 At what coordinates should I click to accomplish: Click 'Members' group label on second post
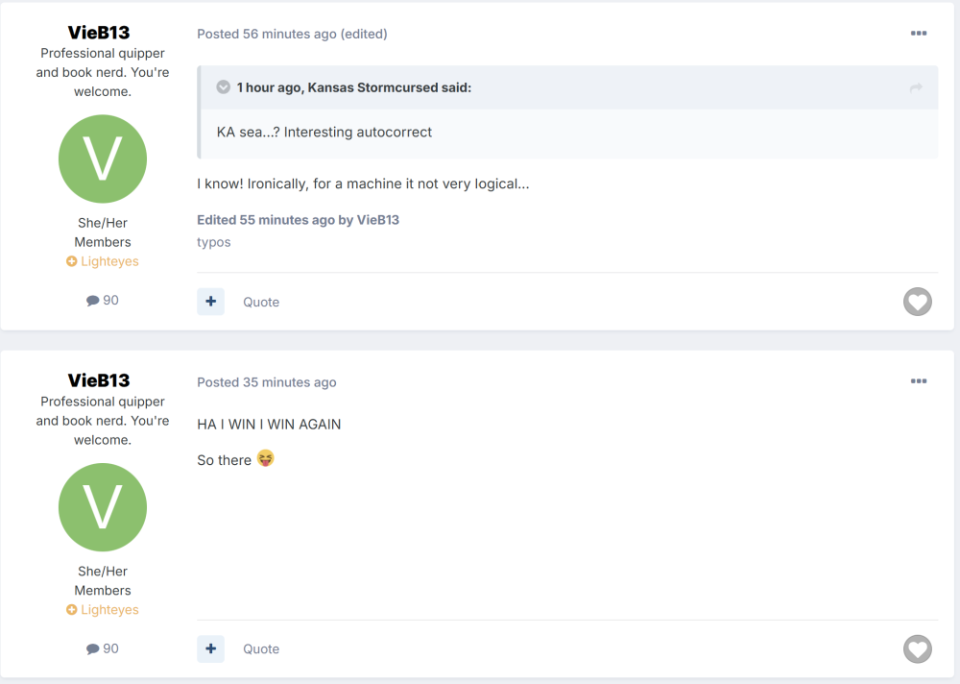pos(103,590)
